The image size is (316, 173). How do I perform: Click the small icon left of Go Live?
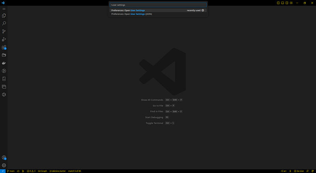(290, 171)
